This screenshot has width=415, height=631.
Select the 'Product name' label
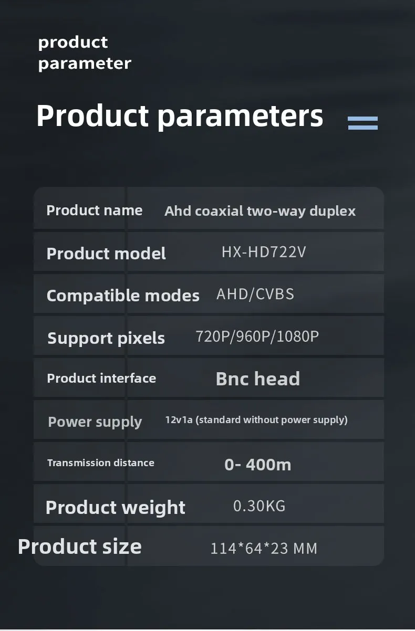click(95, 211)
